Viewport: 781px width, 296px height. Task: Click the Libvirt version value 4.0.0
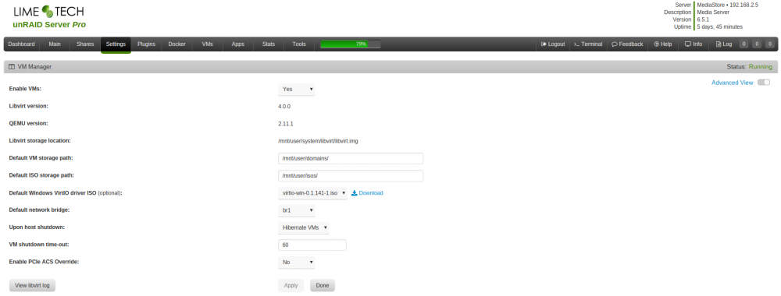click(x=284, y=106)
